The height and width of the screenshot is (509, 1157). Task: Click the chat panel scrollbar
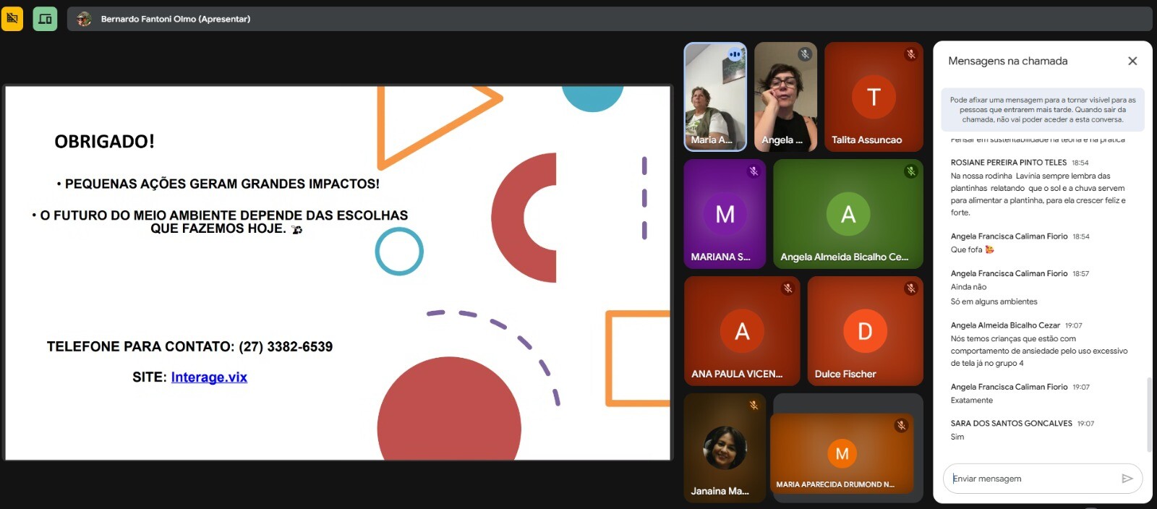pyautogui.click(x=1149, y=415)
